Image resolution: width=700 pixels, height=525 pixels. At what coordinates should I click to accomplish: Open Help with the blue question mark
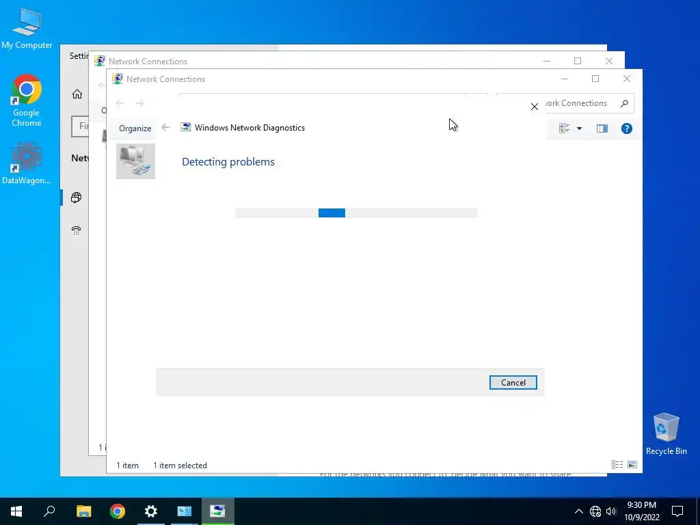tap(626, 129)
